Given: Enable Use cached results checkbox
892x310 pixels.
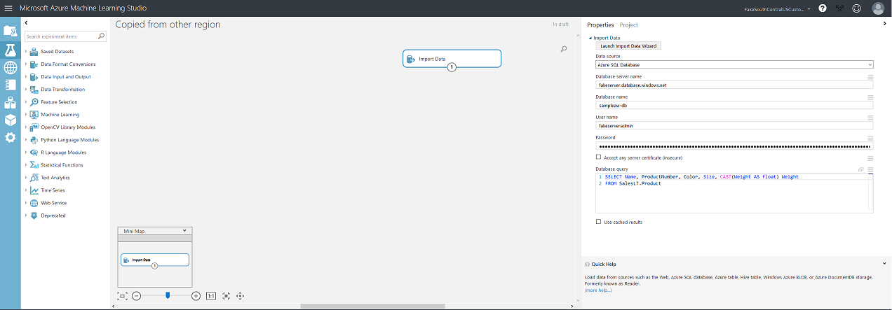Looking at the screenshot, I should click(x=598, y=222).
